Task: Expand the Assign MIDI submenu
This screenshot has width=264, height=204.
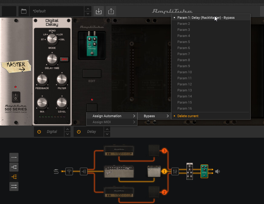Action: [111, 122]
